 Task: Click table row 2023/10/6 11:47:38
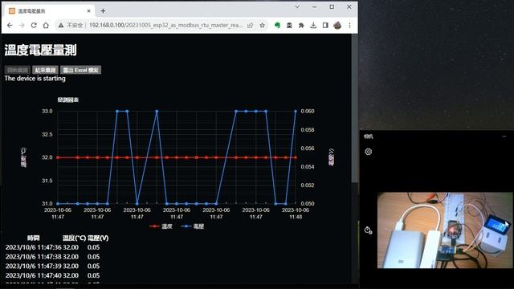[52, 257]
